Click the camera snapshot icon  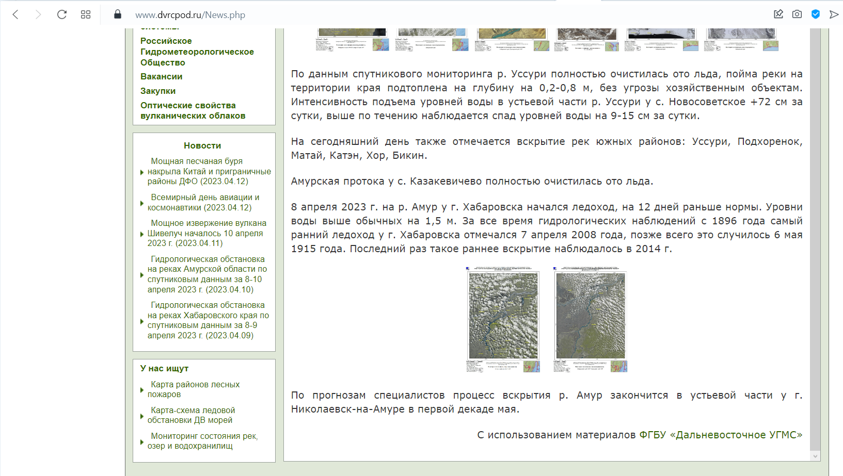coord(797,14)
